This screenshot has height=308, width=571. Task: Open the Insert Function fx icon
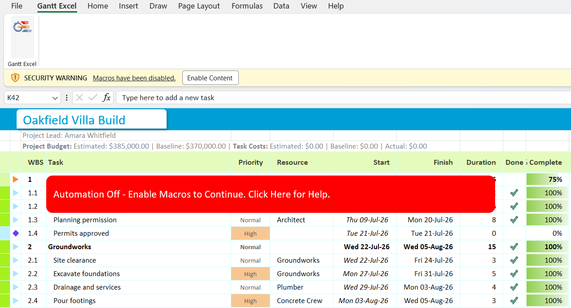point(106,97)
